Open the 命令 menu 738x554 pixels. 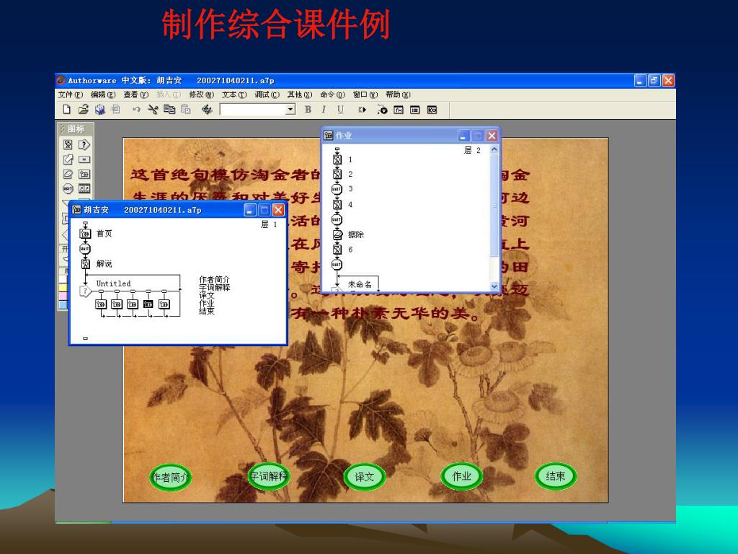click(x=332, y=94)
